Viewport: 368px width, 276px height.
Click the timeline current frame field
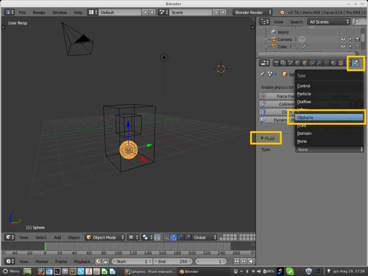[211, 261]
